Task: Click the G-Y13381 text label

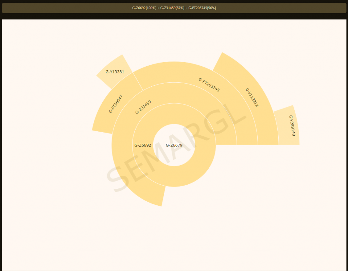Action: (x=115, y=72)
